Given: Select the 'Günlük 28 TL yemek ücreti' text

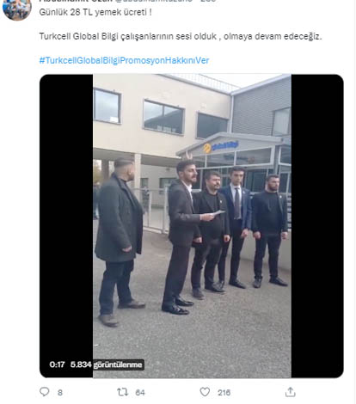Looking at the screenshot, I should click(x=95, y=12).
